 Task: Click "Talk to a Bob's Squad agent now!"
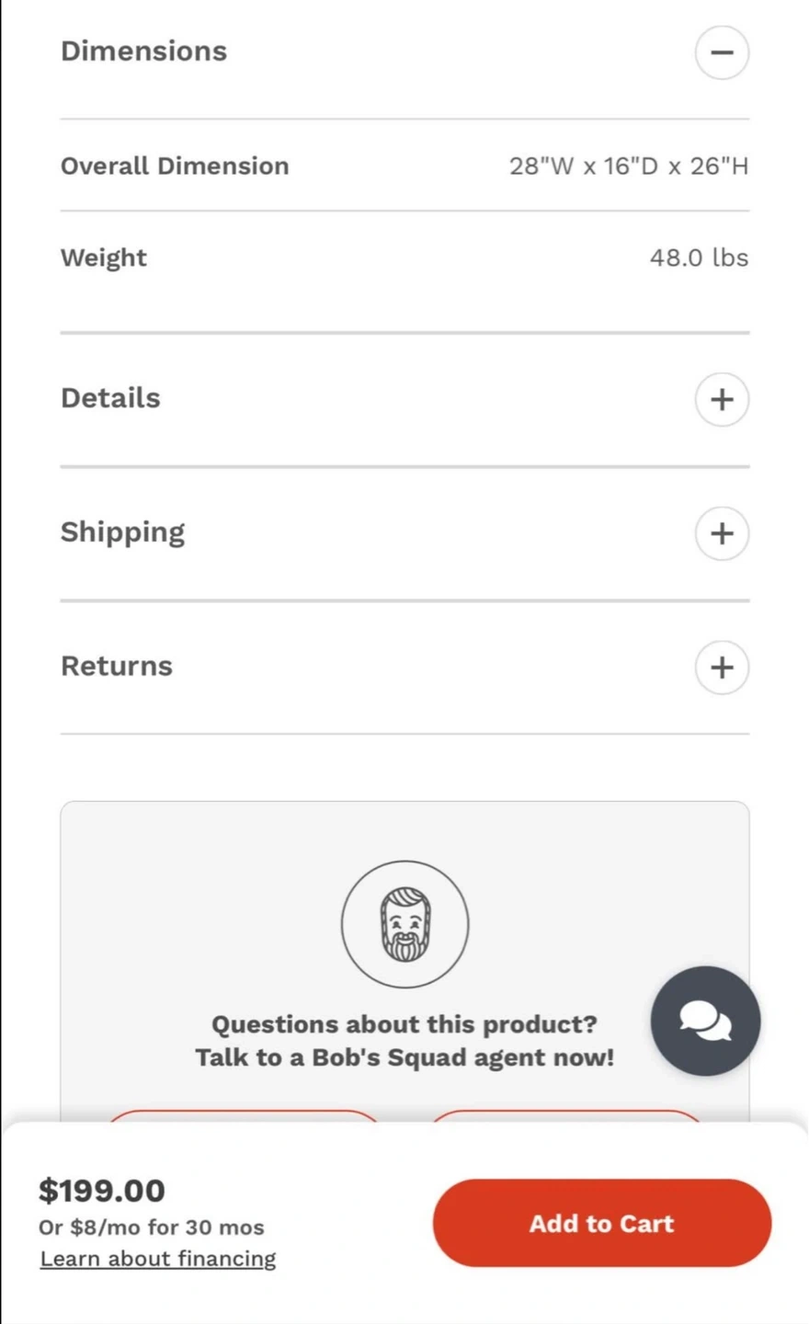(x=404, y=1057)
